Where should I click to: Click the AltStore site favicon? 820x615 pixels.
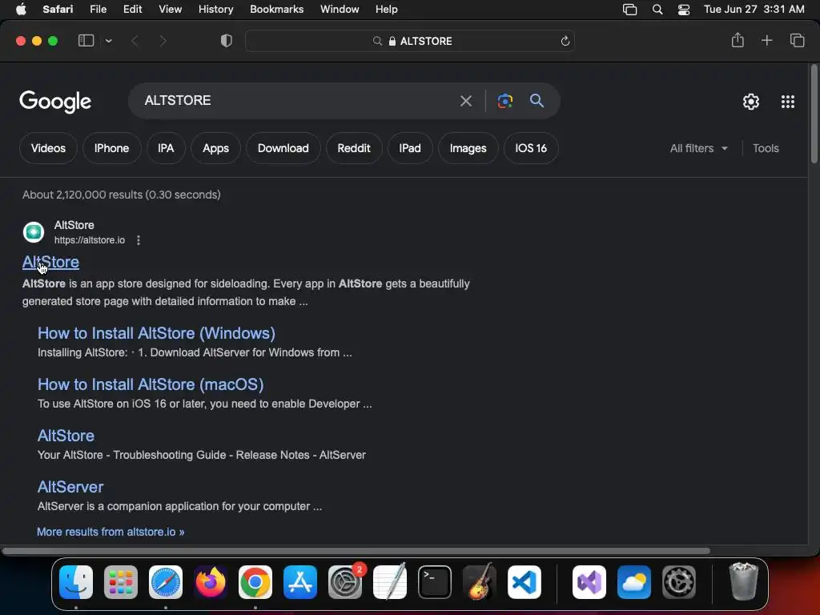[x=34, y=232]
